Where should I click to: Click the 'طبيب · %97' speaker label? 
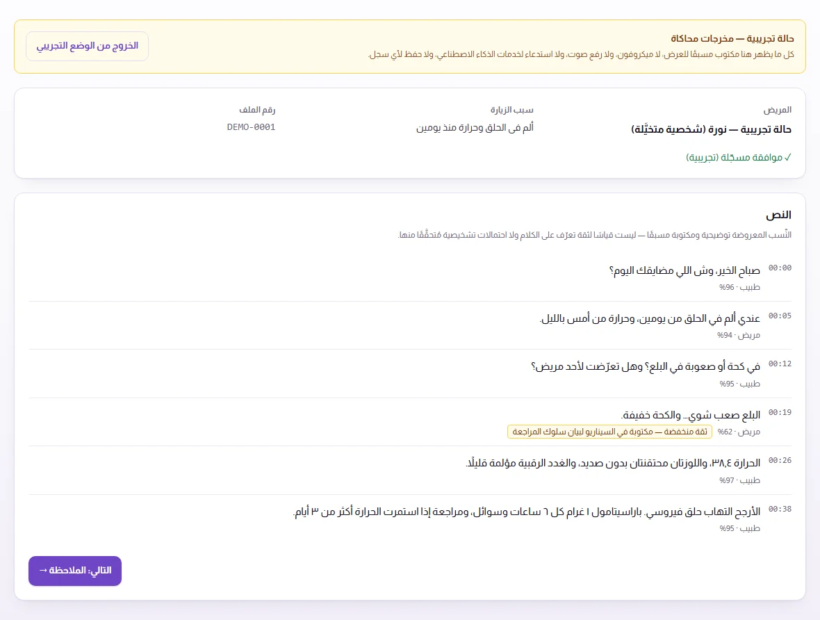click(x=739, y=480)
